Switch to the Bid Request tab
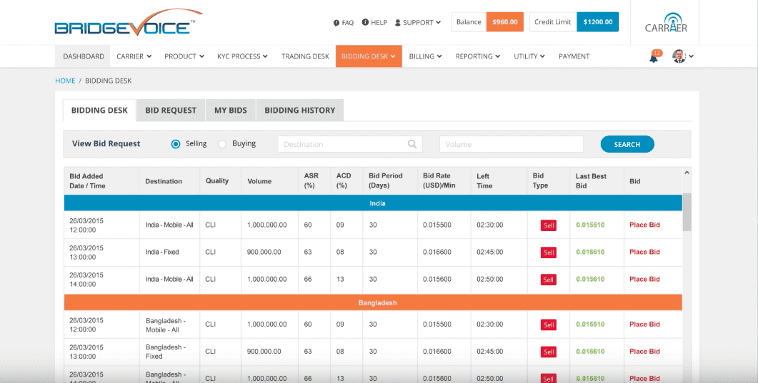 (171, 111)
